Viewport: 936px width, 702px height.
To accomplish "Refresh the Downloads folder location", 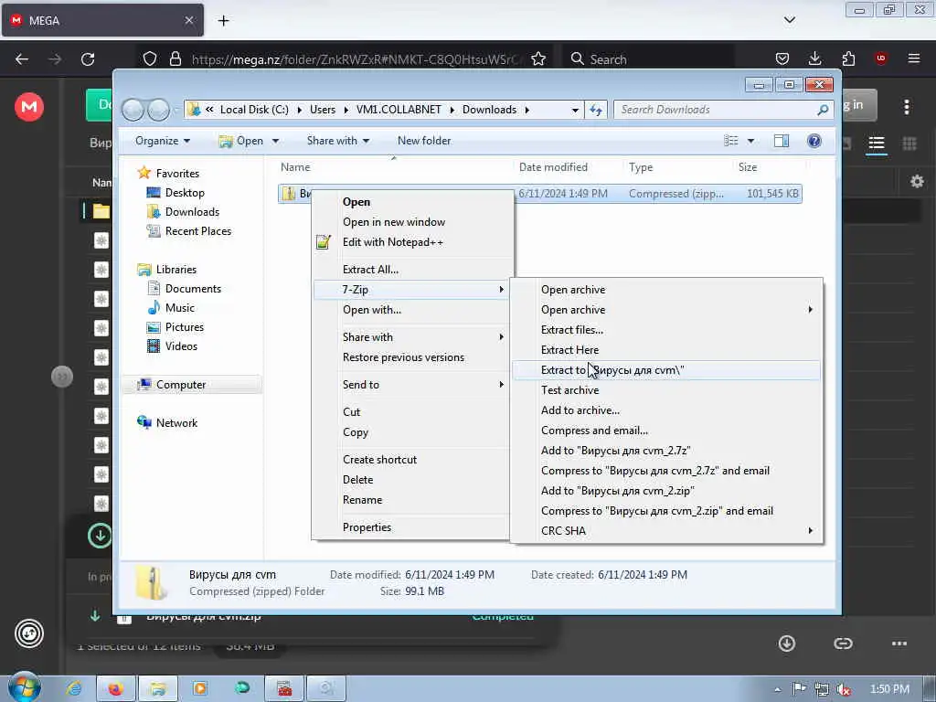I will pos(596,110).
